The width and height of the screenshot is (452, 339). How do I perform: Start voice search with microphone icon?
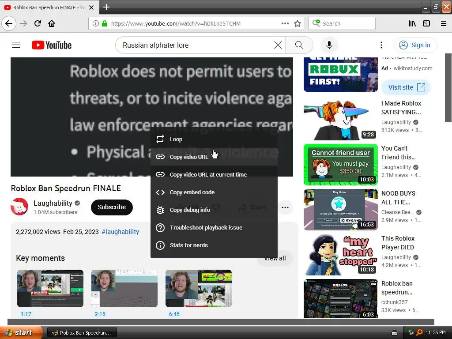329,45
